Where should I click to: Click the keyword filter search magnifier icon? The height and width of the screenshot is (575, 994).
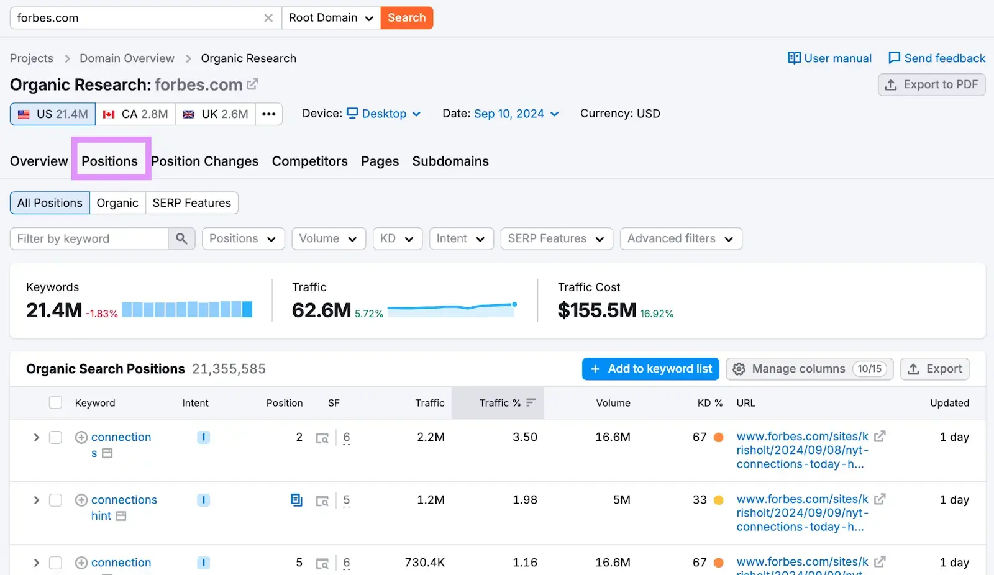coord(181,238)
